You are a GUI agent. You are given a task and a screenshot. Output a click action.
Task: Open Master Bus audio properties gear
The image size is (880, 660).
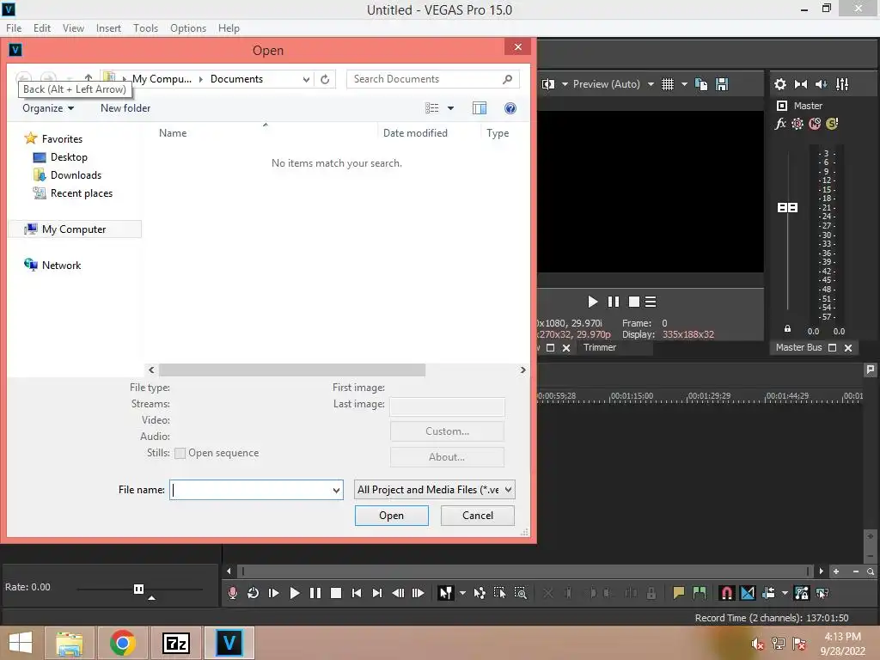click(780, 84)
